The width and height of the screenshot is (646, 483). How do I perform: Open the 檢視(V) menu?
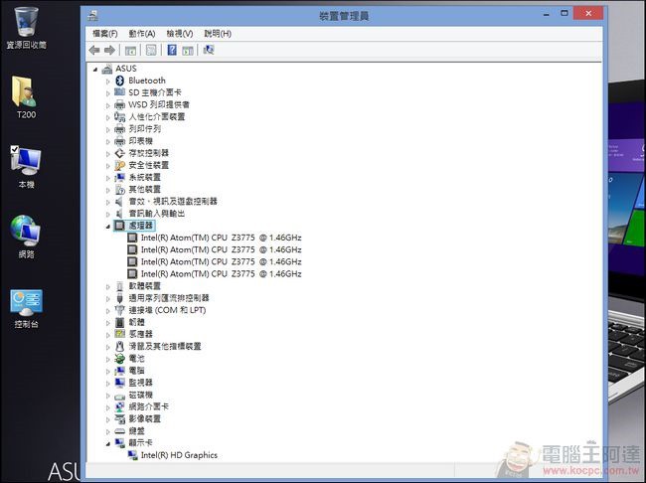point(180,34)
